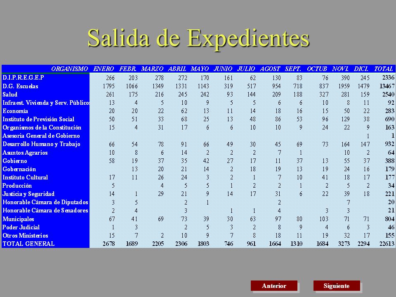Viewport: 396px width, 297px height.
Task: Select Desarrollo Humano y Trabajo row label
Action: [41, 144]
